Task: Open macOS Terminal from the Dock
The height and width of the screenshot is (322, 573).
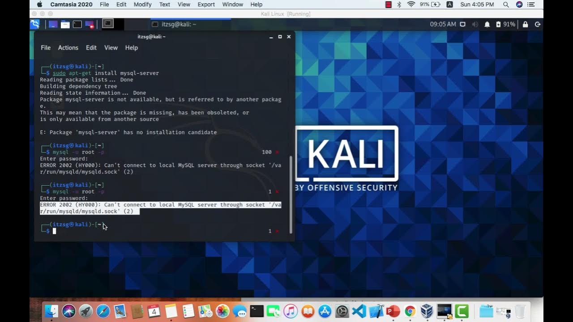Action: point(257,311)
